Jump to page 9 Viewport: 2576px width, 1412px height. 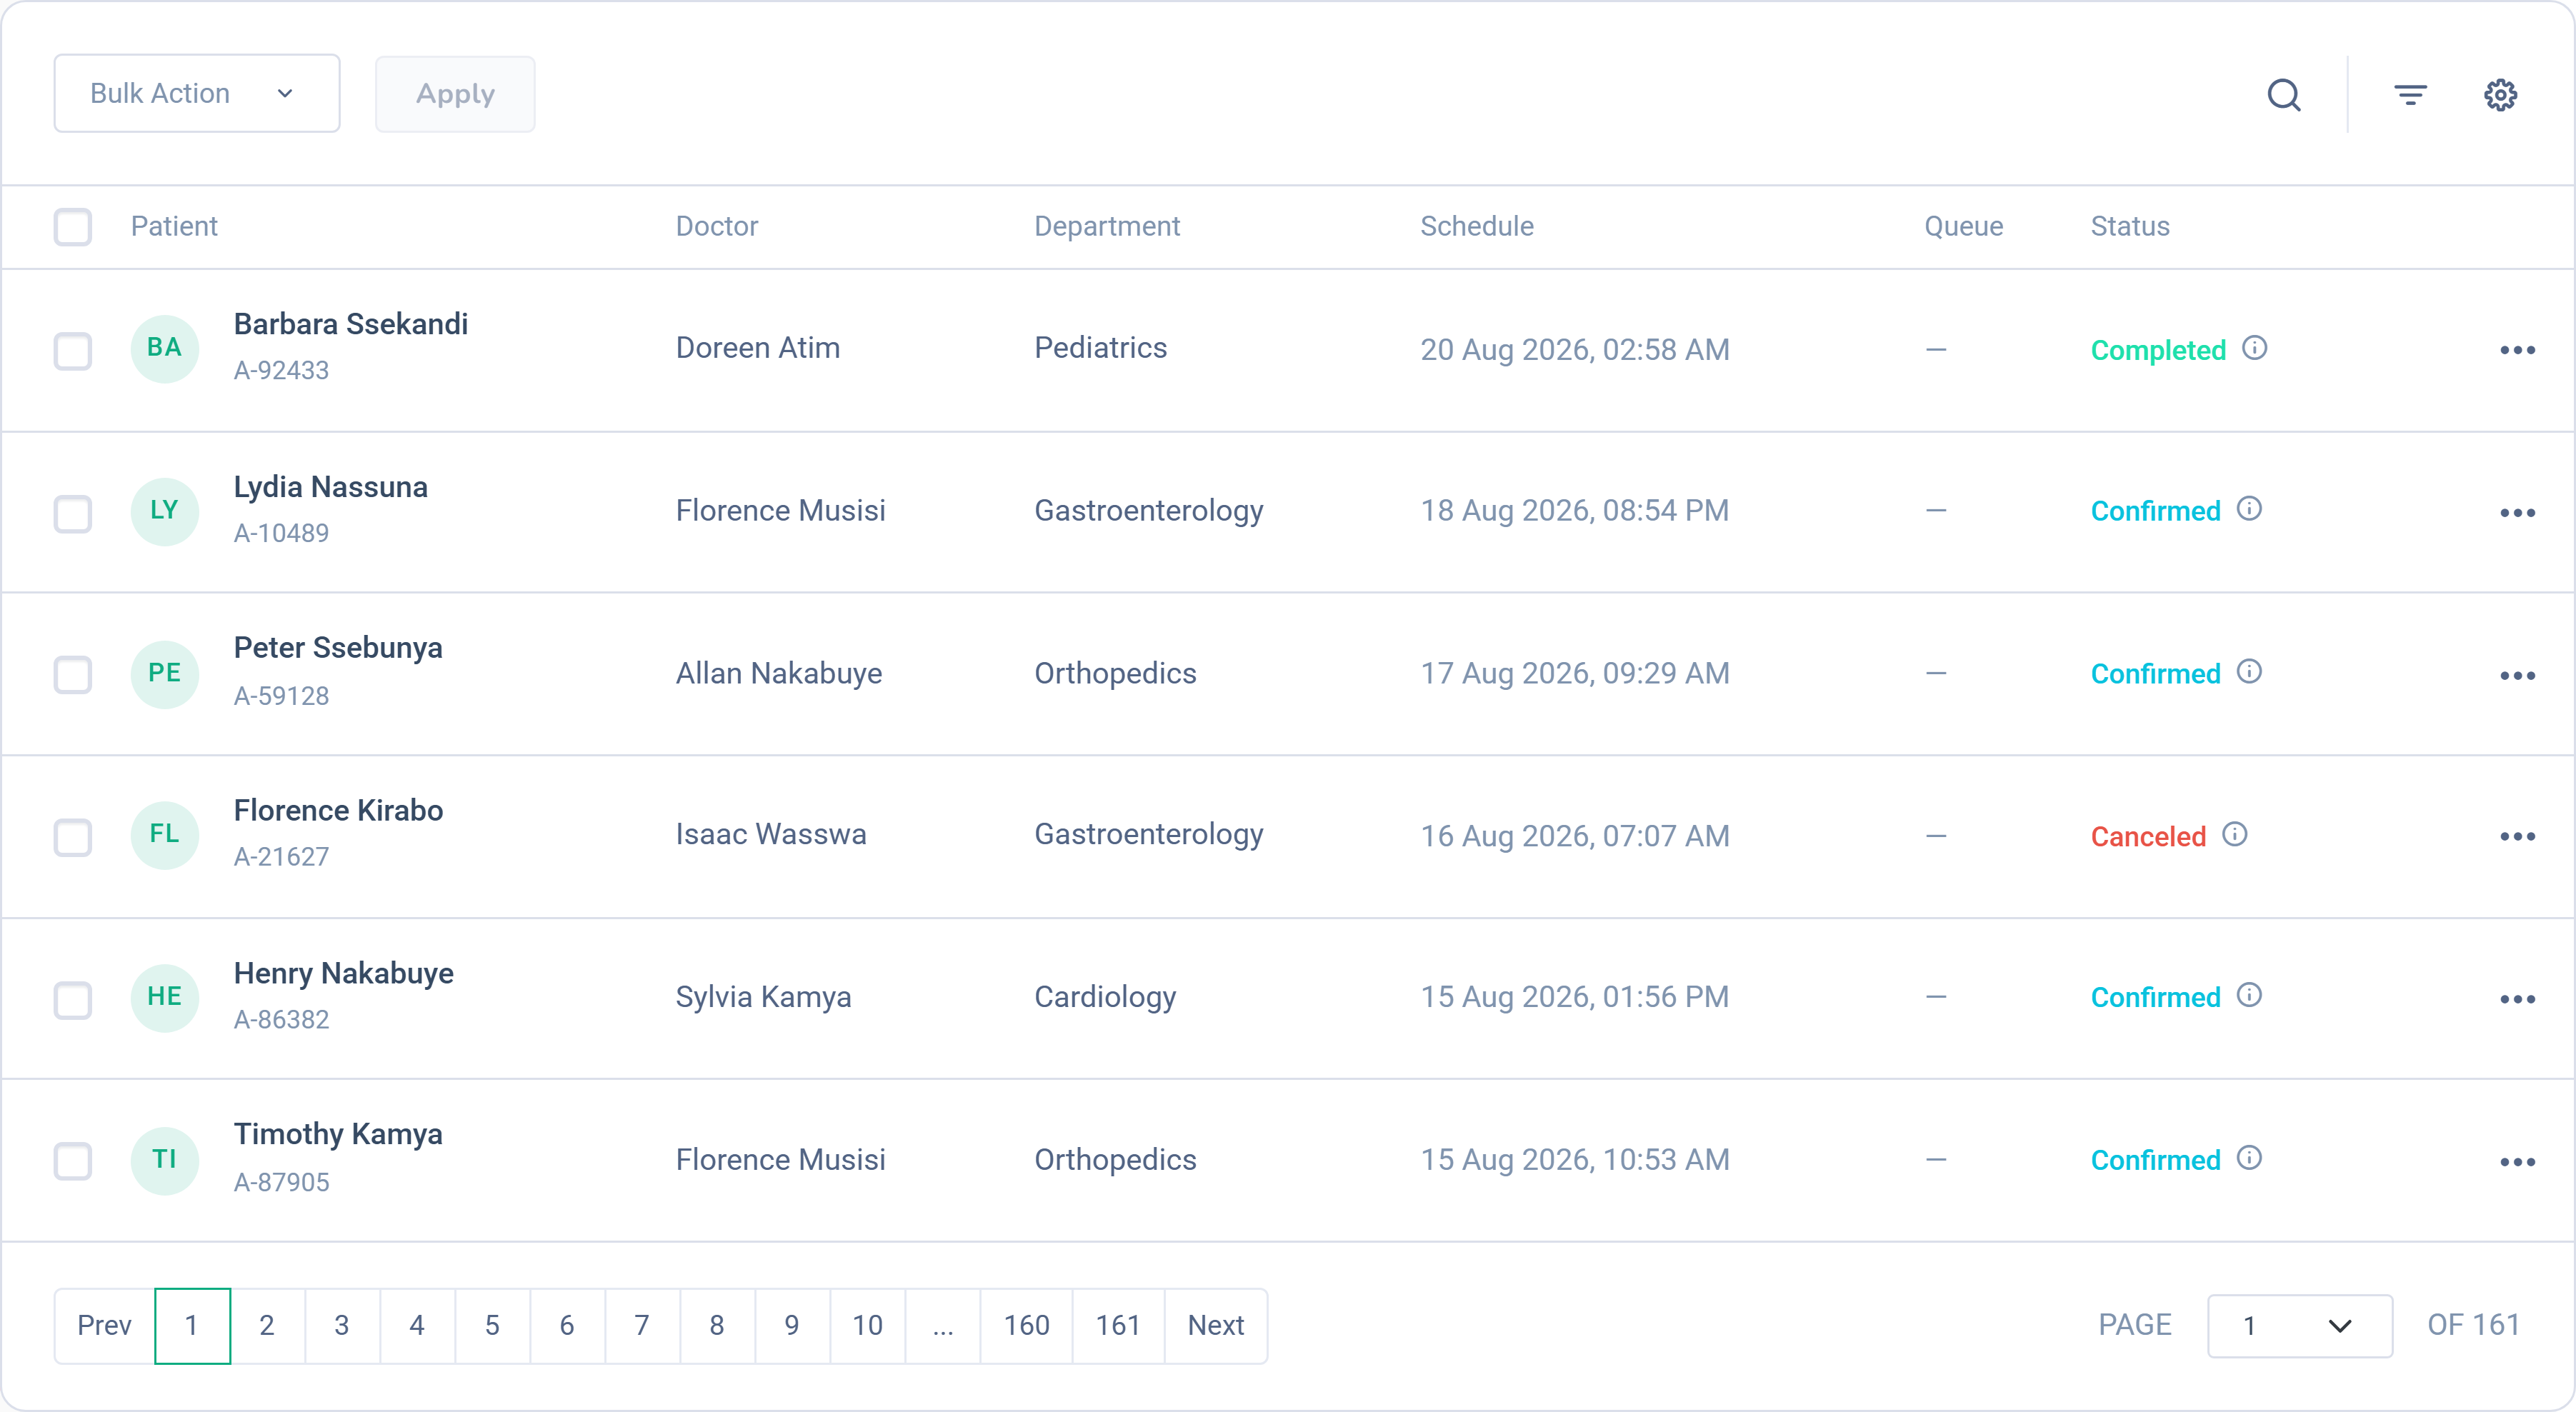click(792, 1326)
